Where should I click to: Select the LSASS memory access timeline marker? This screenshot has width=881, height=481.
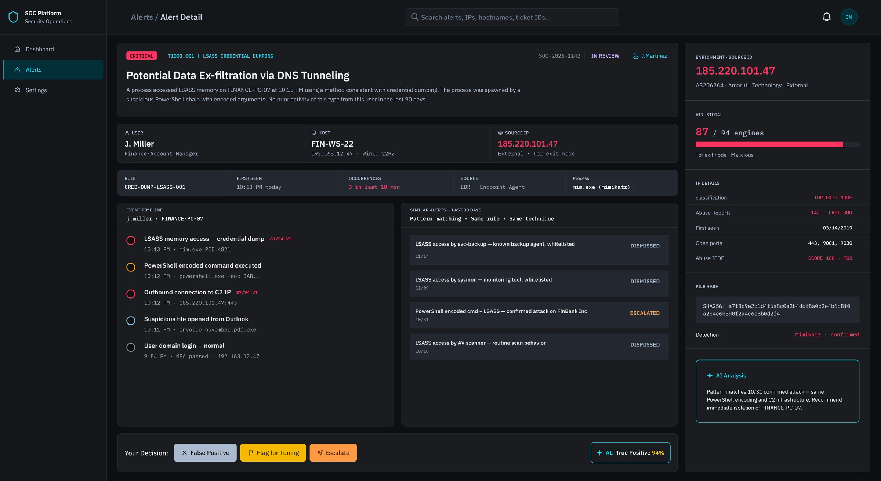(131, 240)
